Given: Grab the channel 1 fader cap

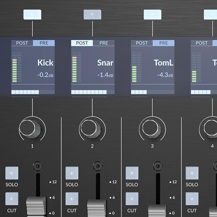Looking at the screenshot, I should [36, 206].
